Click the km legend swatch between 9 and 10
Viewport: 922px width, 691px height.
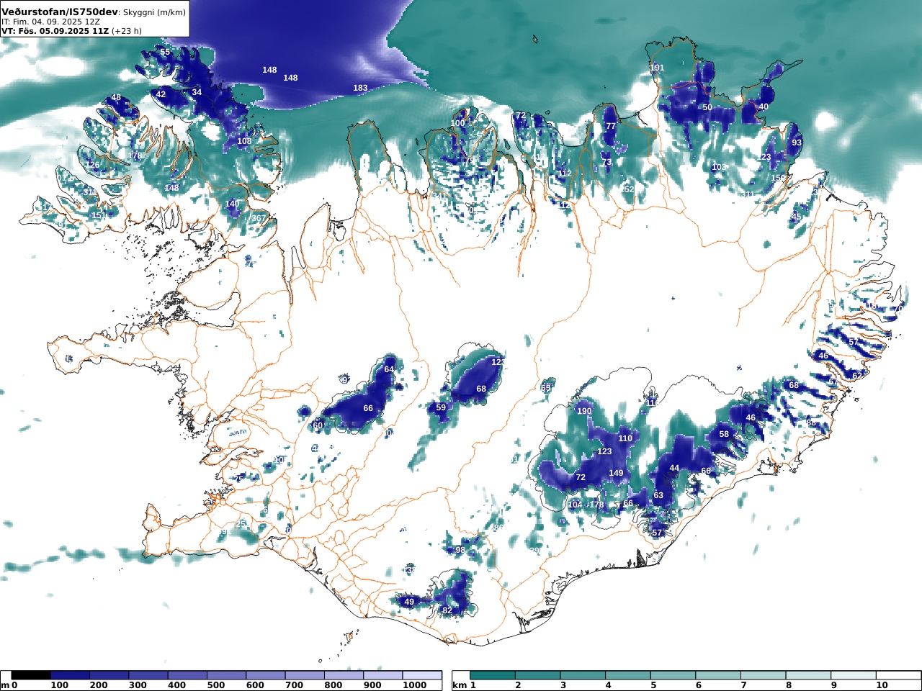click(x=853, y=675)
